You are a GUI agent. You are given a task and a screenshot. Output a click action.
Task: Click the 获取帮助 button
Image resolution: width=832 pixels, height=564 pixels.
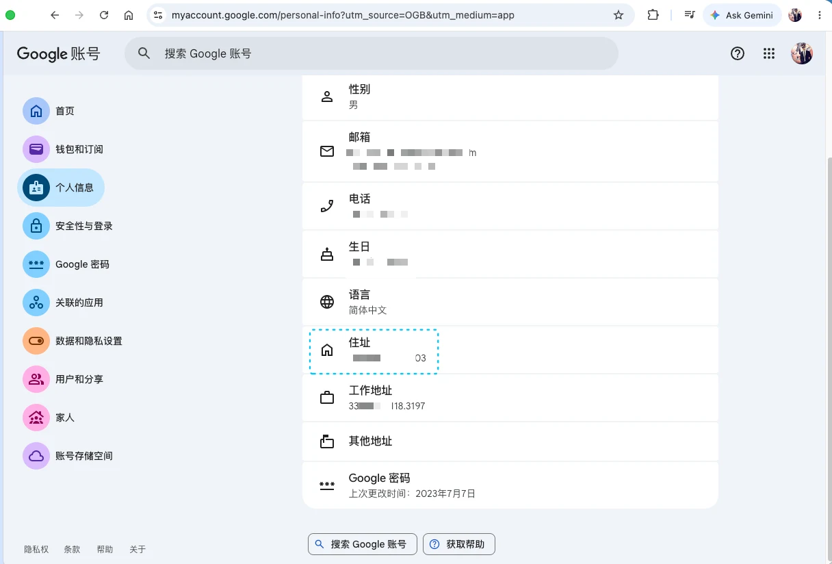tap(459, 544)
